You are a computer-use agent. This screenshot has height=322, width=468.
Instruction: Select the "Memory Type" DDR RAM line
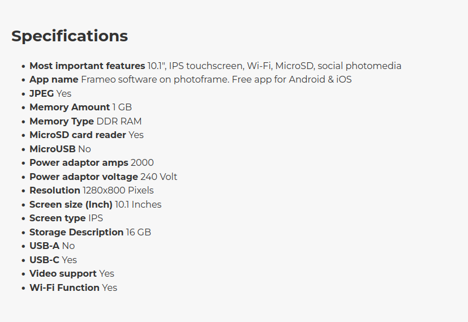(85, 121)
